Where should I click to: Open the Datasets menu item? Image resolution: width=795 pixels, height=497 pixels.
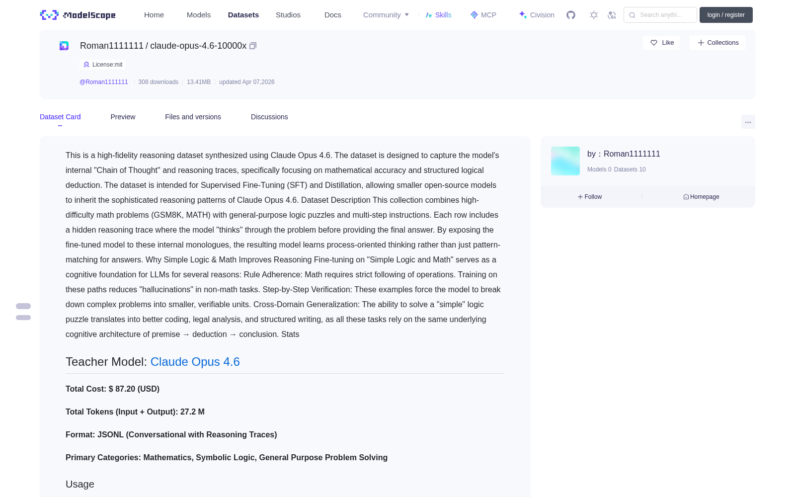(243, 15)
